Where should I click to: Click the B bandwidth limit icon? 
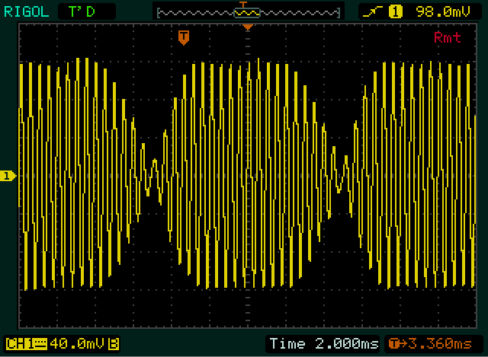point(114,343)
